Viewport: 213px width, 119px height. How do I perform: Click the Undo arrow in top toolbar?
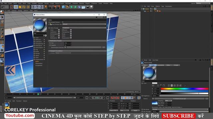click(3, 7)
